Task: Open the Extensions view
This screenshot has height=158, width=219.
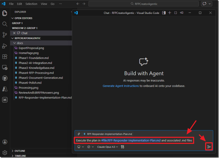Action: pyautogui.click(x=5, y=56)
